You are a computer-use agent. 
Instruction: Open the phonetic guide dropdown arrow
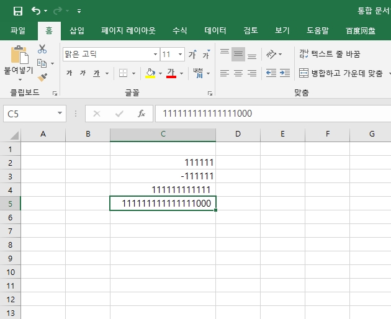(208, 73)
